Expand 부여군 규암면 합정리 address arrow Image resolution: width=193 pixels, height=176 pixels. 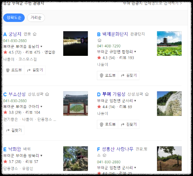click(135, 52)
